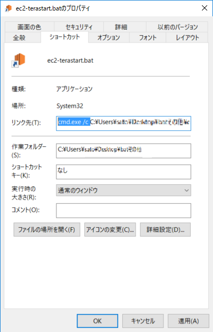Image resolution: width=213 pixels, height=332 pixels.
Task: Switch to the セキュリティ tab
Action: (x=79, y=27)
